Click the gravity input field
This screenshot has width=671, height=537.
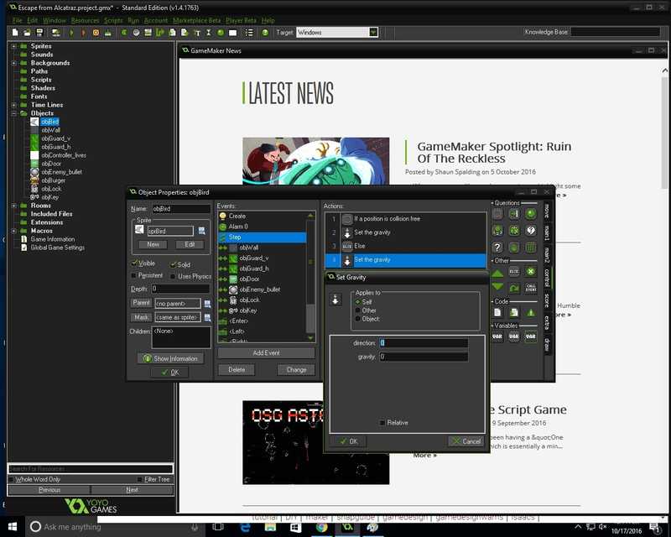pos(424,357)
